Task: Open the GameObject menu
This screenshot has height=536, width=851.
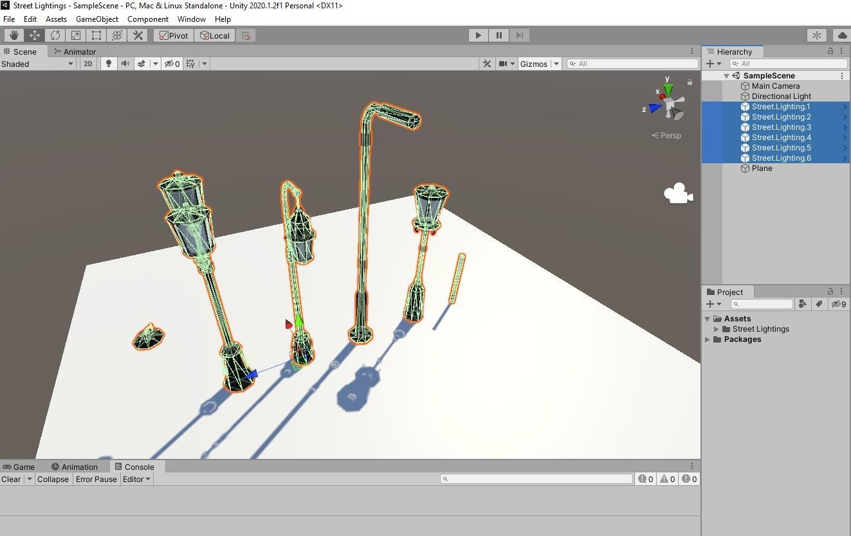Action: pos(97,19)
